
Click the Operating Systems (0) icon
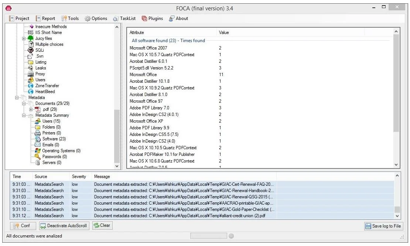coord(38,151)
